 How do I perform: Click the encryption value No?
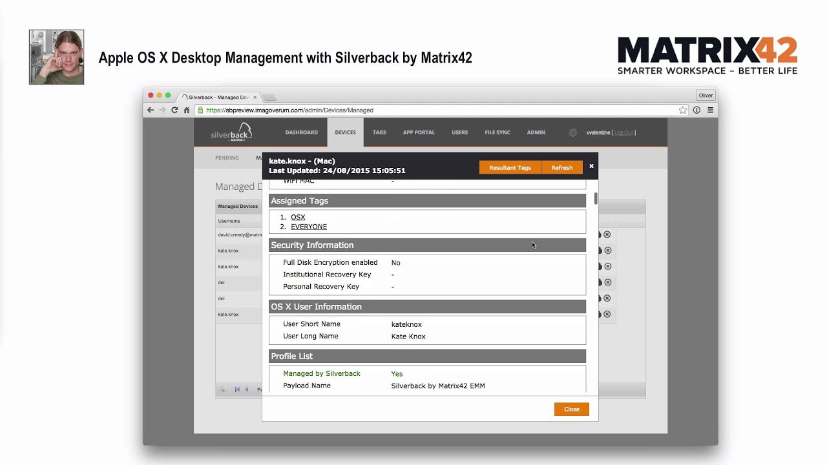pos(395,263)
